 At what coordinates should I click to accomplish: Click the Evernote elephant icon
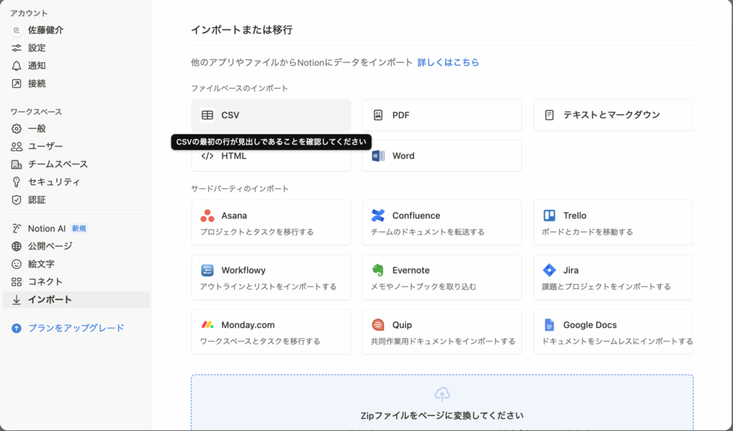click(x=378, y=270)
